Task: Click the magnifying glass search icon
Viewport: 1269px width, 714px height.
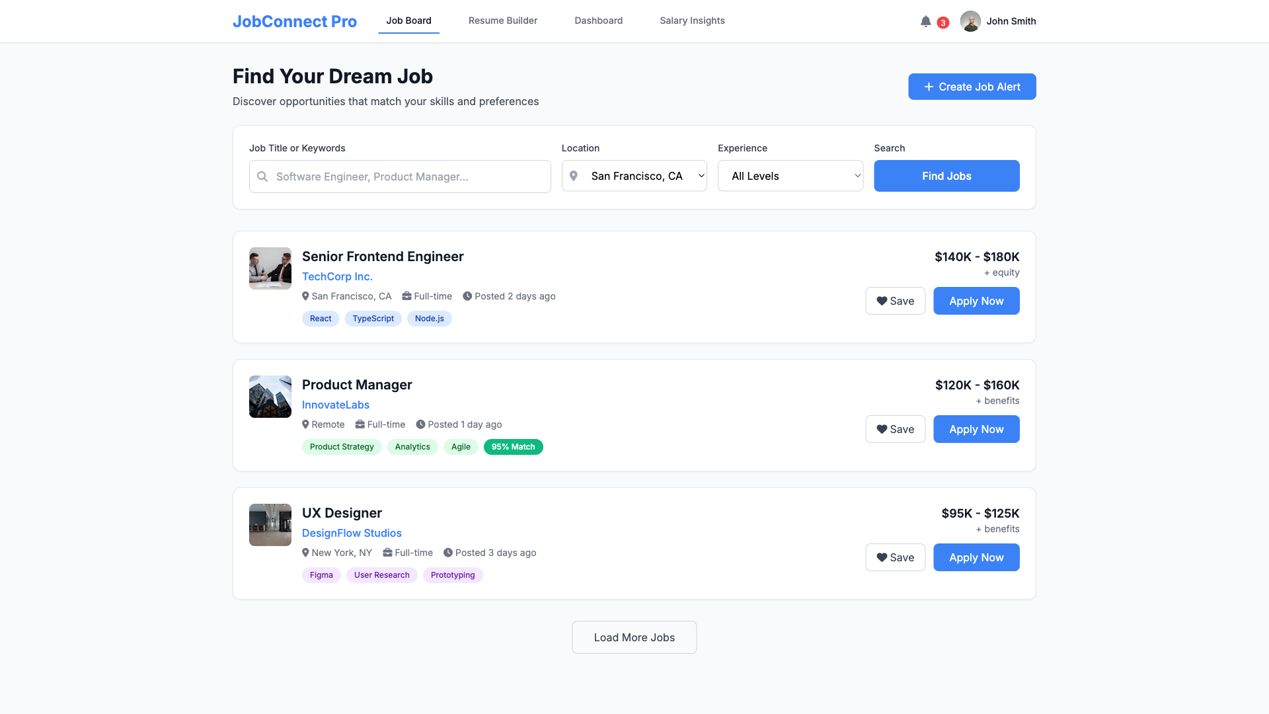Action: coord(262,177)
